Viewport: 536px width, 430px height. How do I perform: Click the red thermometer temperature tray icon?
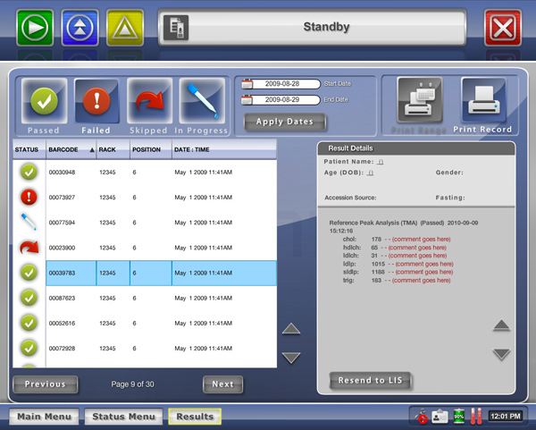[x=476, y=416]
